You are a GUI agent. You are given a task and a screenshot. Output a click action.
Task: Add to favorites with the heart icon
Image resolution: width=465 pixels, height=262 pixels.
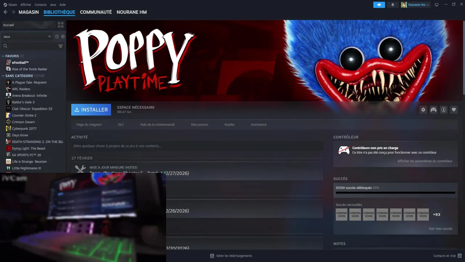(x=454, y=110)
